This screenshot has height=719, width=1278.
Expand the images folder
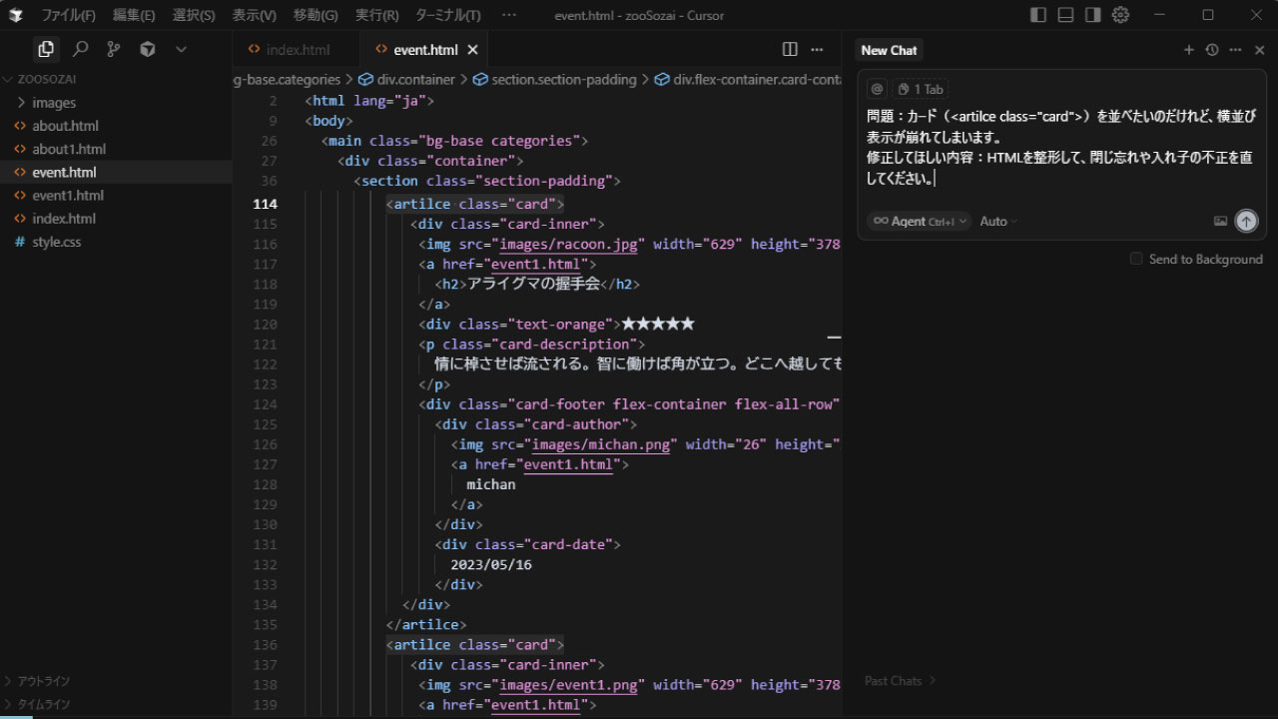[54, 102]
